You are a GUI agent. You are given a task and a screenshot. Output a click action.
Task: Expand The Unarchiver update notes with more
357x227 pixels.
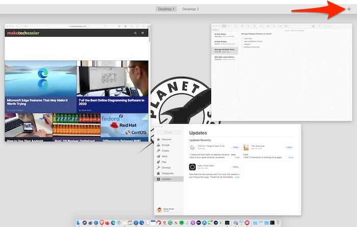(x=291, y=157)
